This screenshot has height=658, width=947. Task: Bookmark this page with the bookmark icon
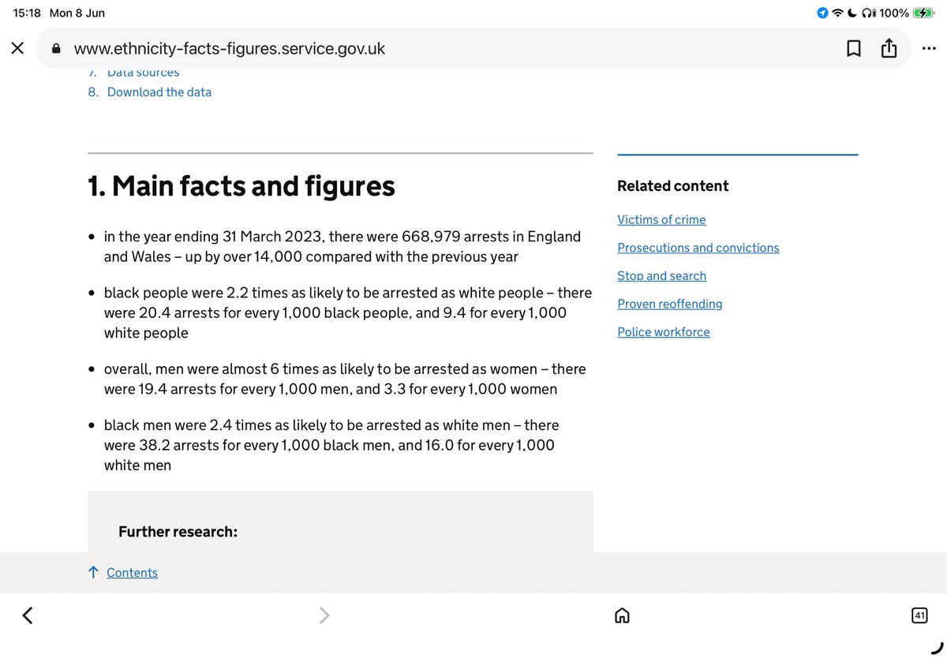coord(853,49)
